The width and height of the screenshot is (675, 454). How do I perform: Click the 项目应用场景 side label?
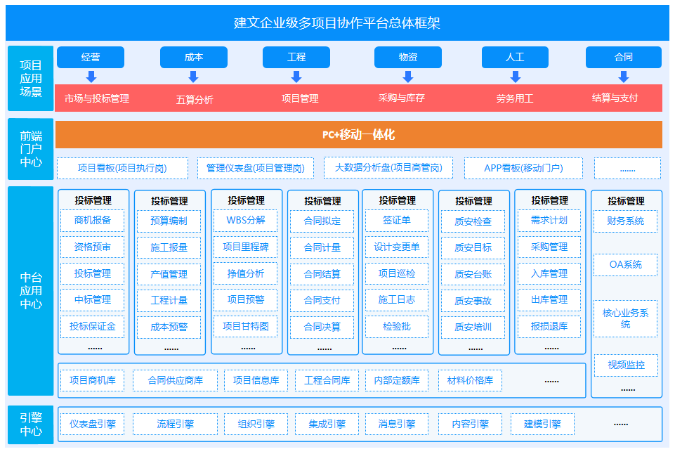(x=31, y=79)
